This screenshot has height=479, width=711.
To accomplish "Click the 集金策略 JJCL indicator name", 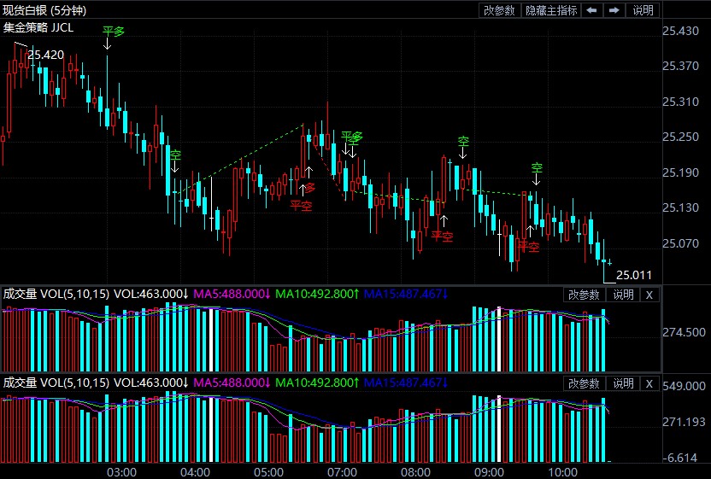I will [38, 27].
